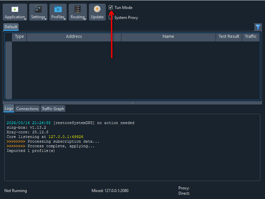The height and width of the screenshot is (199, 265).
Task: Open the Settings sliders icon
Action: pos(38,10)
